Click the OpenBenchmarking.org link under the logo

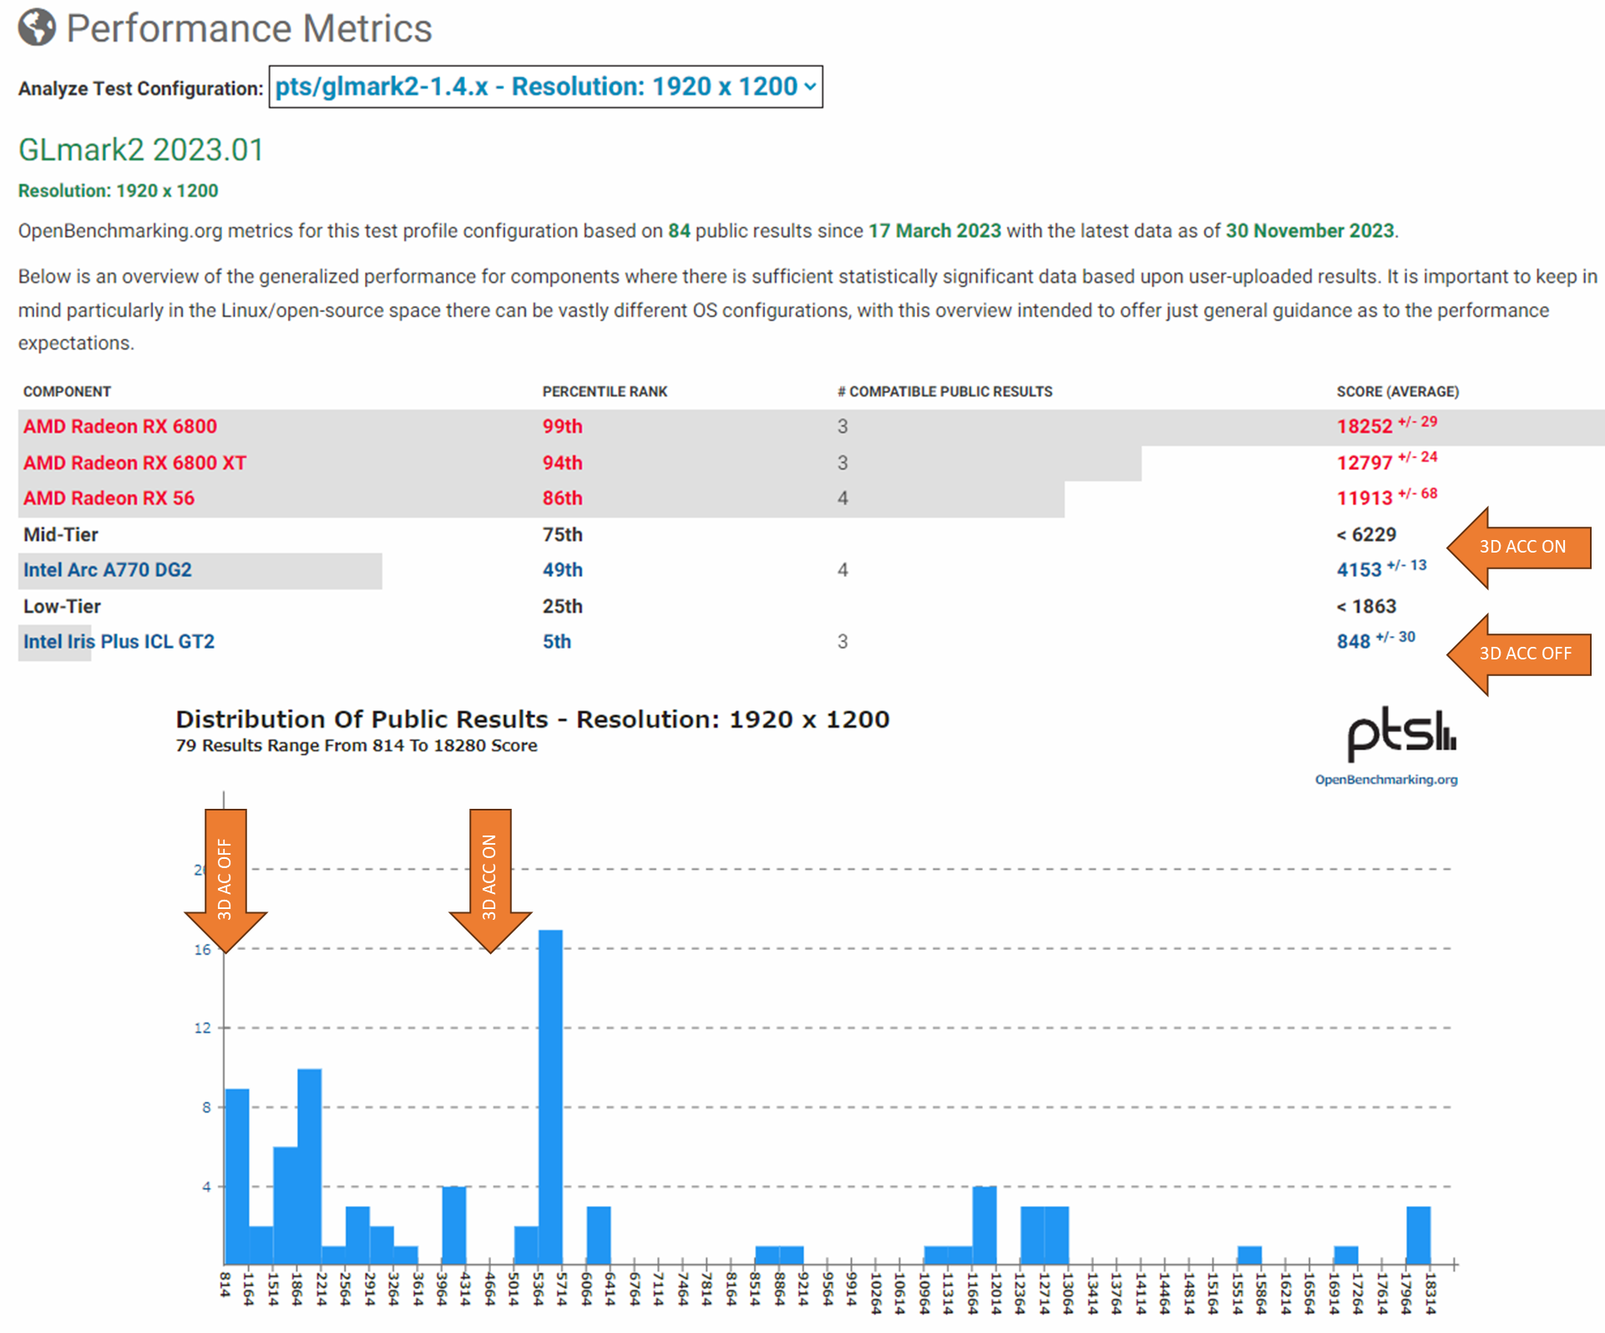click(1385, 780)
